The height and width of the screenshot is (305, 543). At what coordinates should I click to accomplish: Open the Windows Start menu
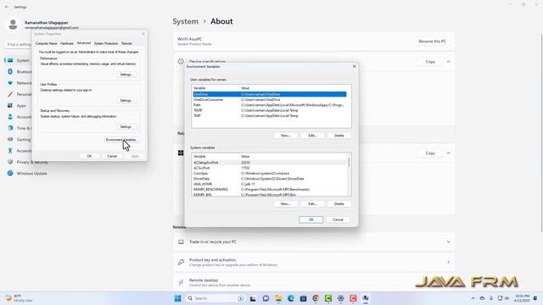tap(177, 298)
